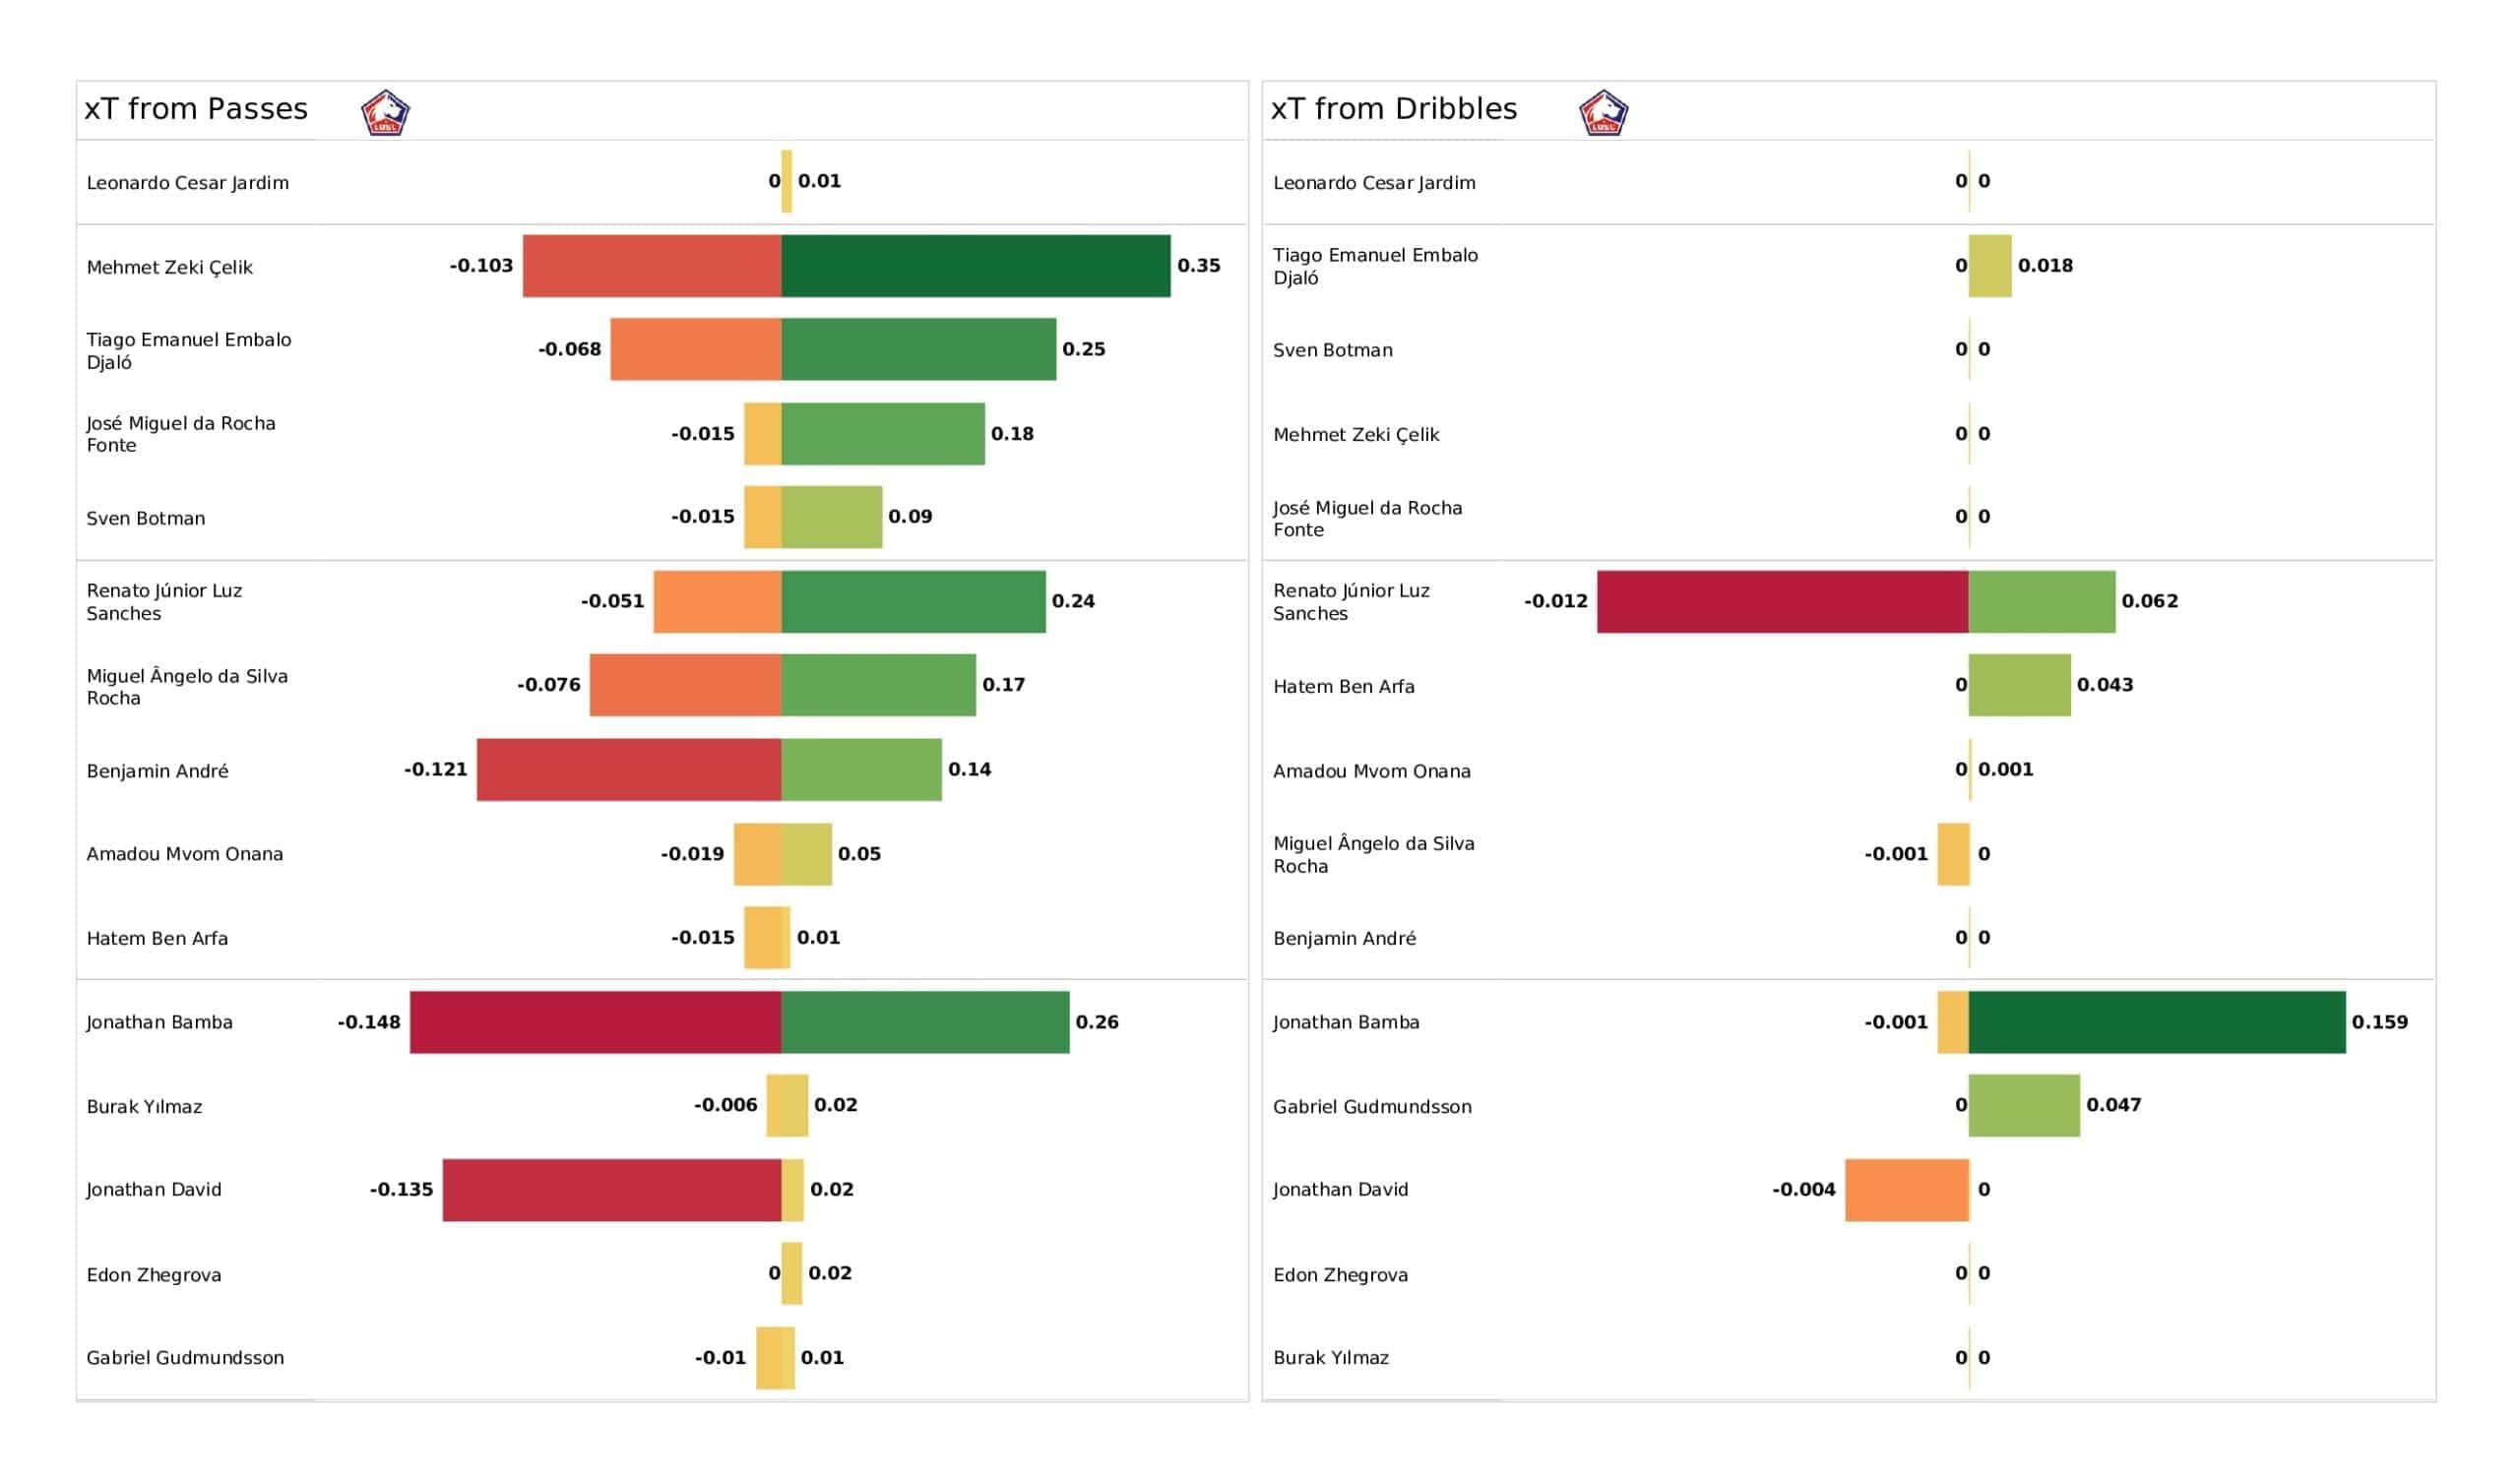The height and width of the screenshot is (1480, 2520).
Task: Click Jonathan Bamba's 0.159 green dribble bar
Action: pos(2157,1022)
